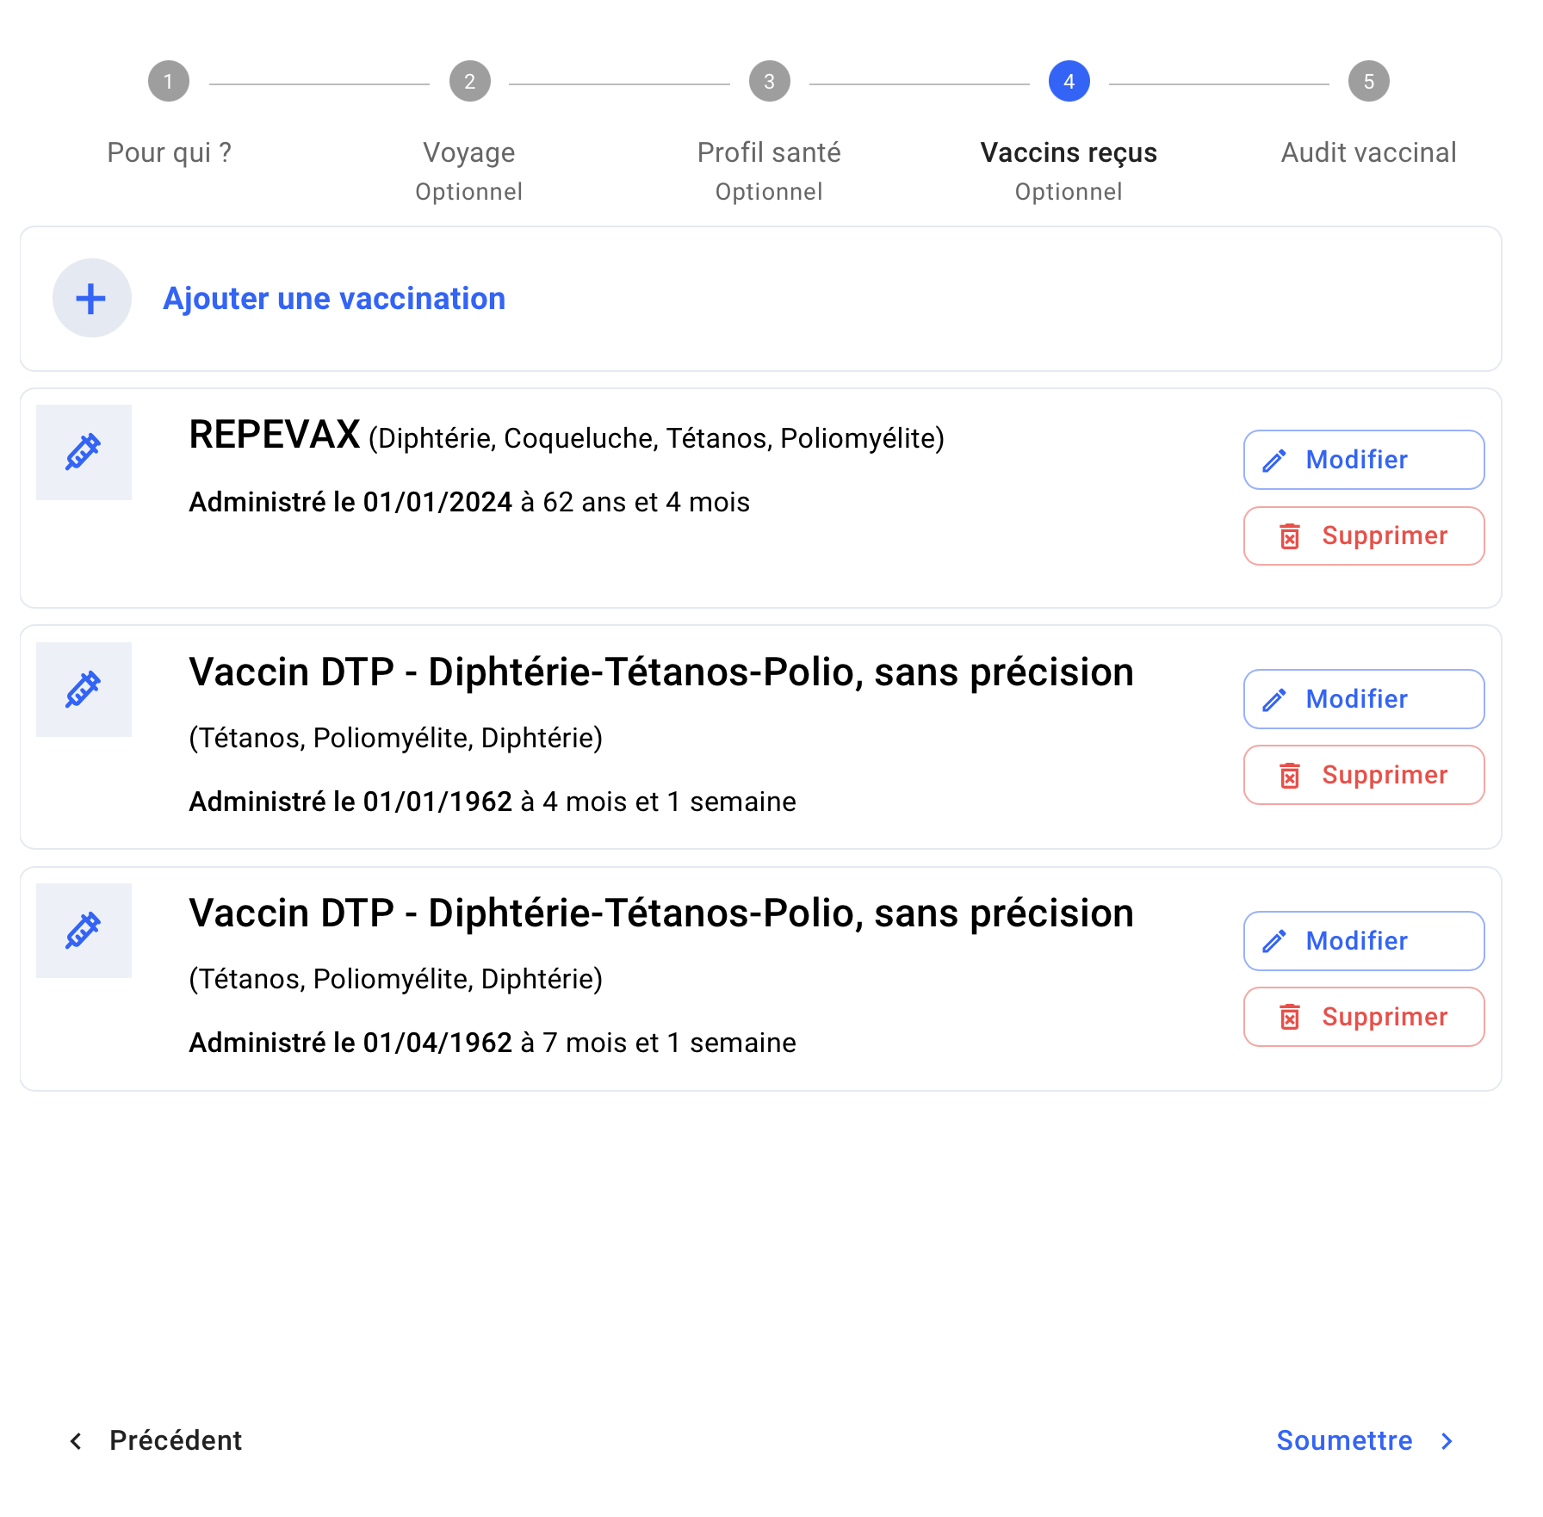Click the Audit vaccinal step label
This screenshot has height=1517, width=1543.
[1369, 152]
